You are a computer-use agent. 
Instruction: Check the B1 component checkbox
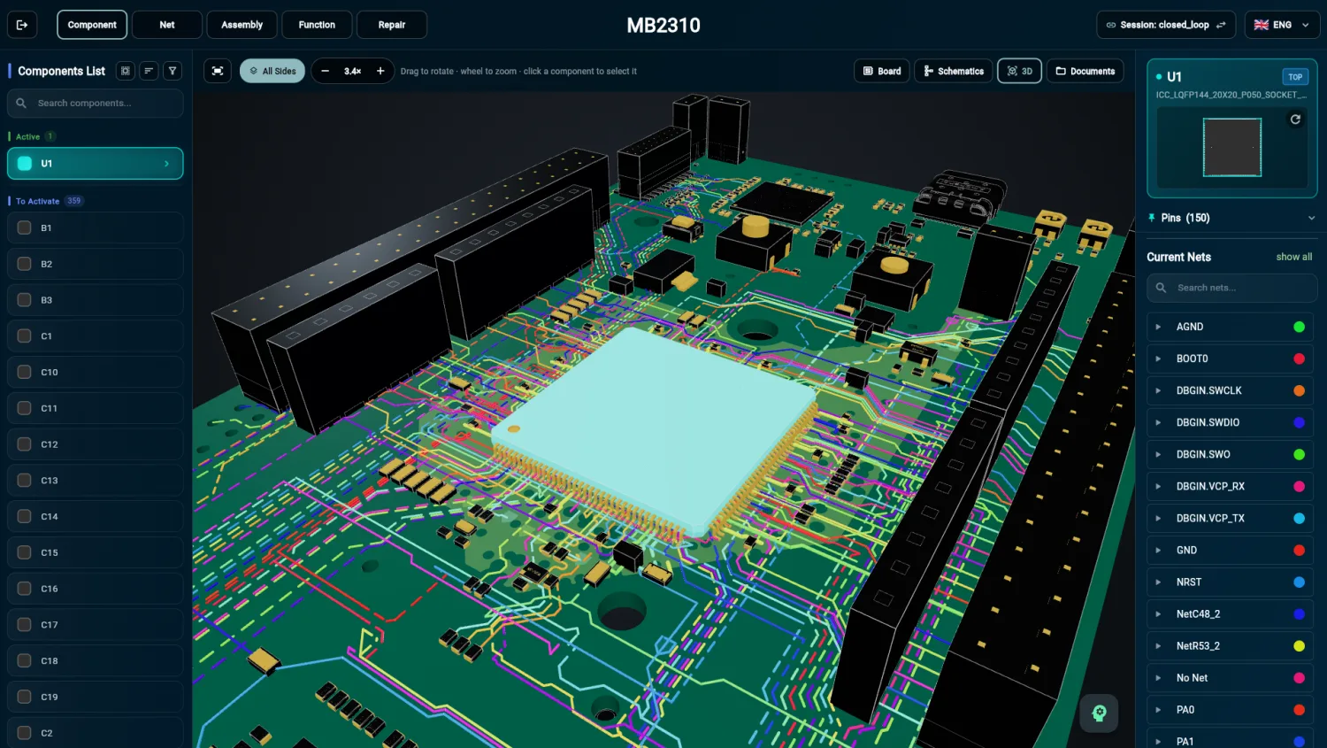click(25, 227)
